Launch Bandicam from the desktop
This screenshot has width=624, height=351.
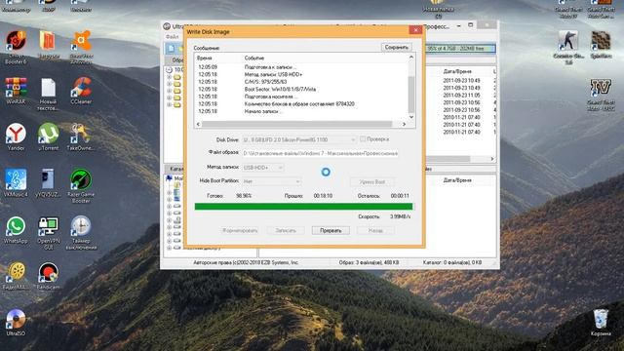48,275
